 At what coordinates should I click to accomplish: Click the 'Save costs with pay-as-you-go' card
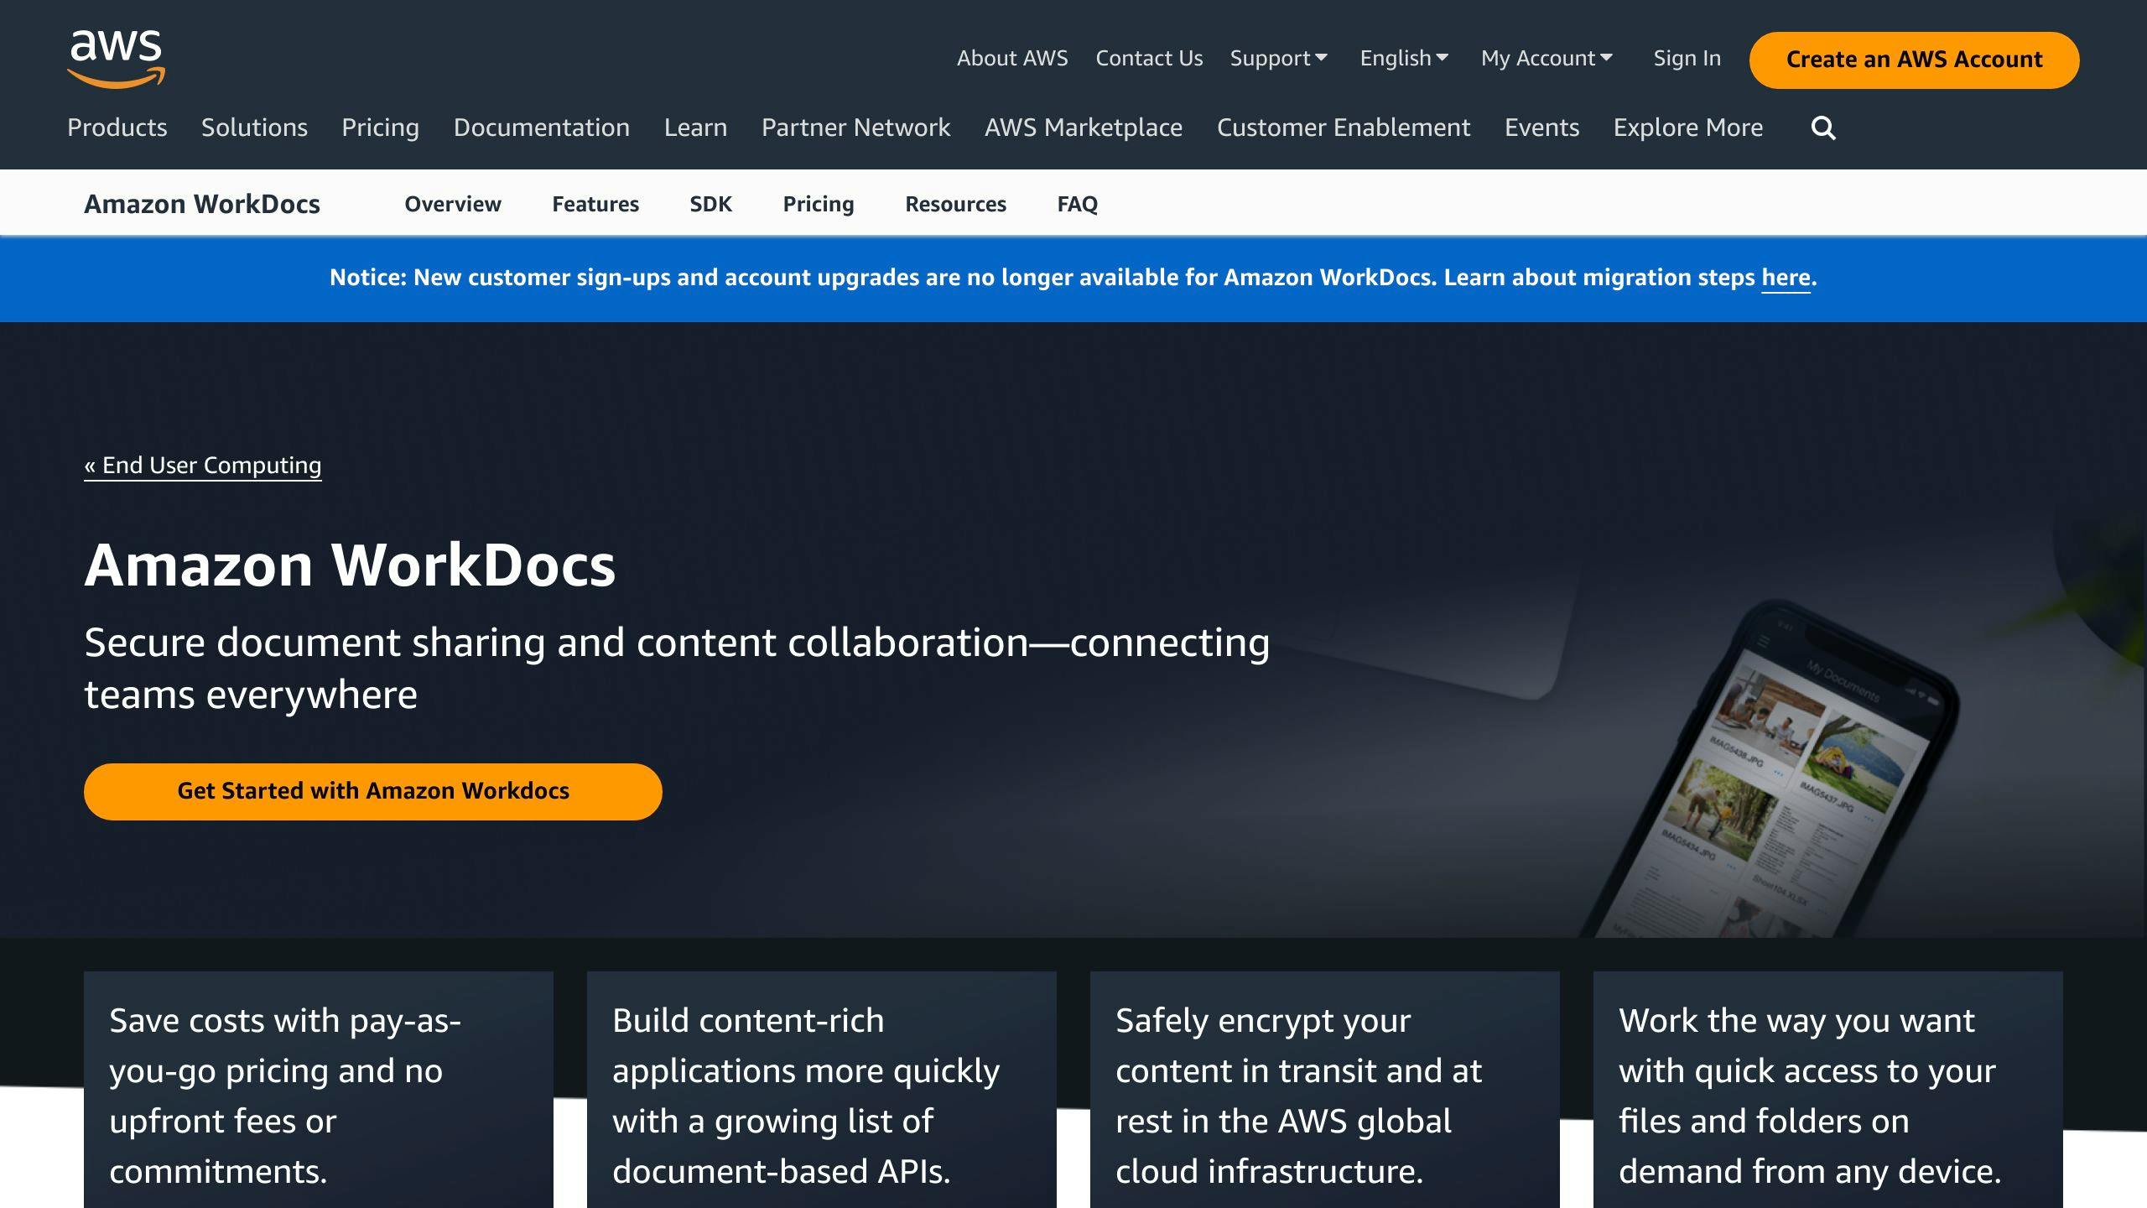pyautogui.click(x=319, y=1090)
